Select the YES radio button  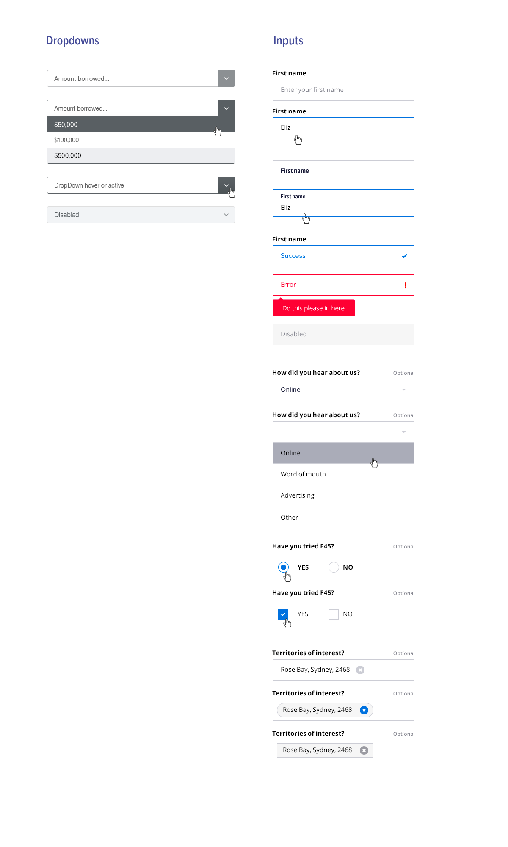pyautogui.click(x=284, y=567)
